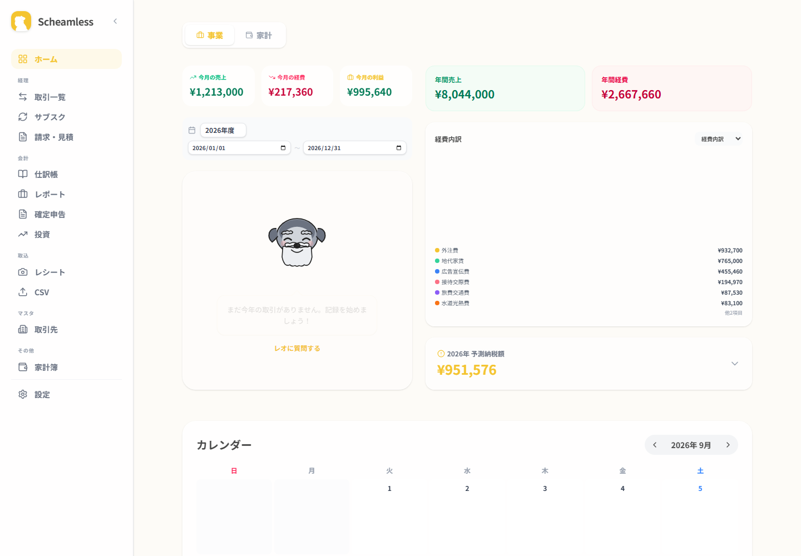Viewport: 801px width, 556px height.
Task: Click the レシート camera icon
Action: point(23,272)
